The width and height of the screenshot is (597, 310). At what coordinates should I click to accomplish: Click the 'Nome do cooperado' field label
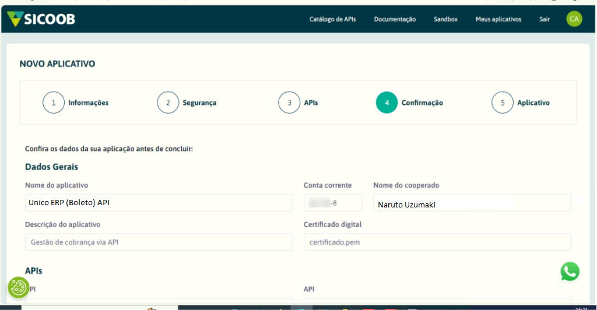pos(406,185)
